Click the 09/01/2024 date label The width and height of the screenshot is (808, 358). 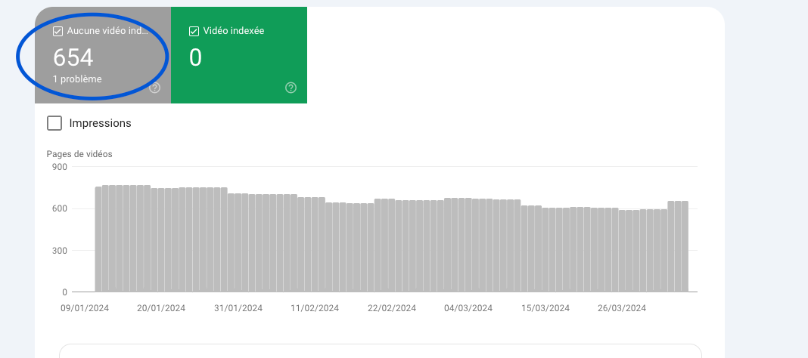tap(85, 308)
